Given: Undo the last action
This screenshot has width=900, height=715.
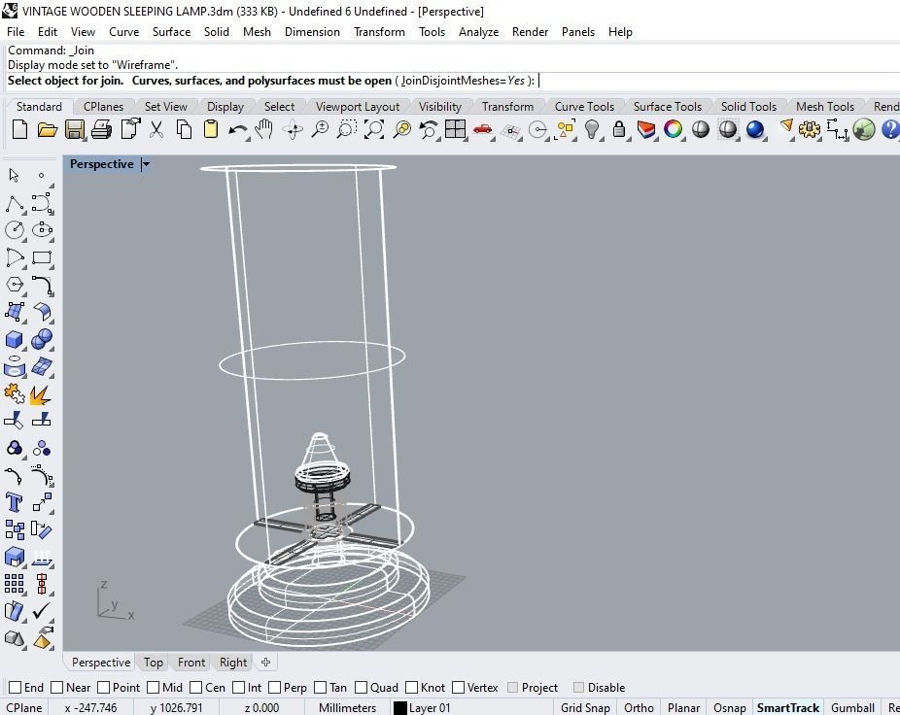Looking at the screenshot, I should click(x=236, y=130).
